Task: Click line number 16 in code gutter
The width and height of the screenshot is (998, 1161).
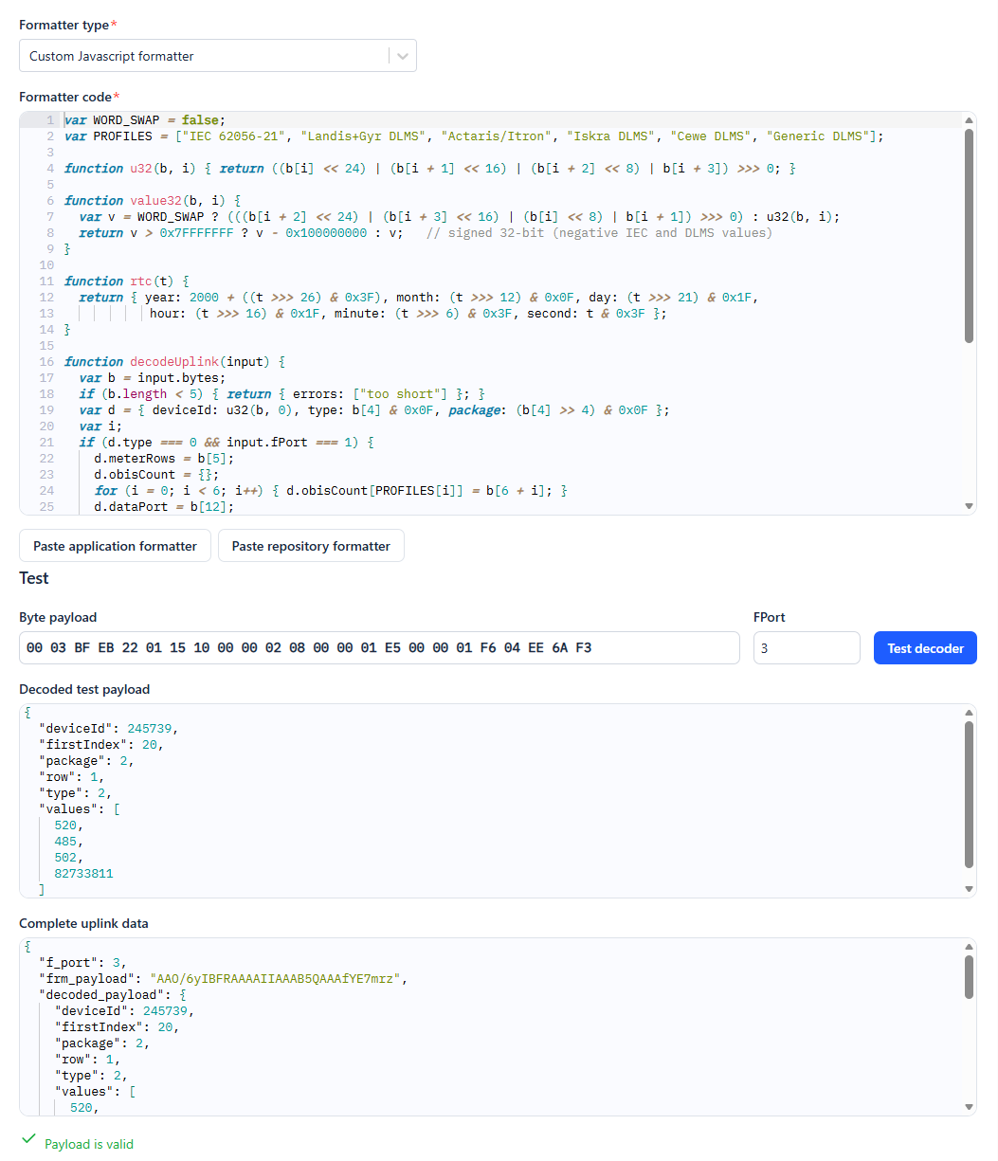Action: 46,362
